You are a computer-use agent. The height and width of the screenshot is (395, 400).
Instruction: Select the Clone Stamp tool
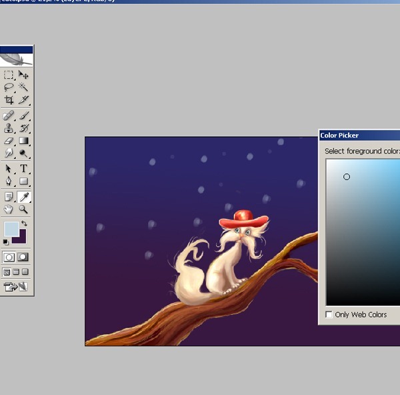(x=9, y=128)
